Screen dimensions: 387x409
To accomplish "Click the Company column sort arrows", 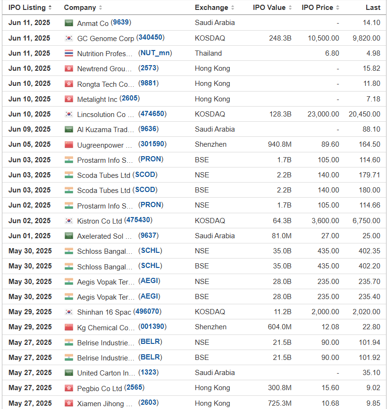I will (x=101, y=8).
